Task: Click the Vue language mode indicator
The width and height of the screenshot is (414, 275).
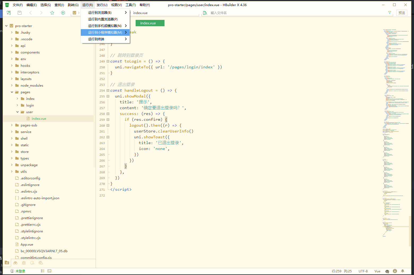Action: pyautogui.click(x=377, y=271)
